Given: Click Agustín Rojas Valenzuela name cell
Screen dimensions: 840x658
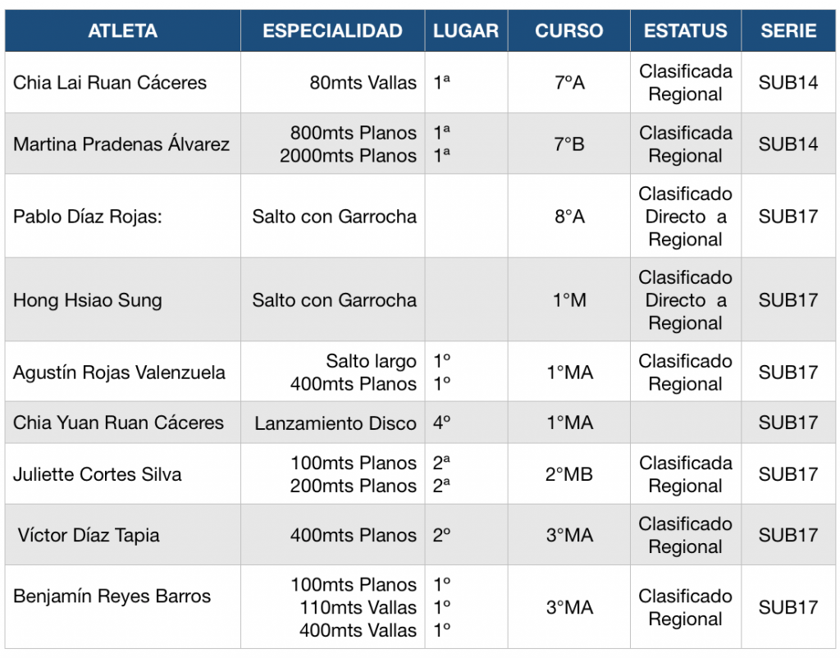Looking at the screenshot, I should tap(123, 372).
